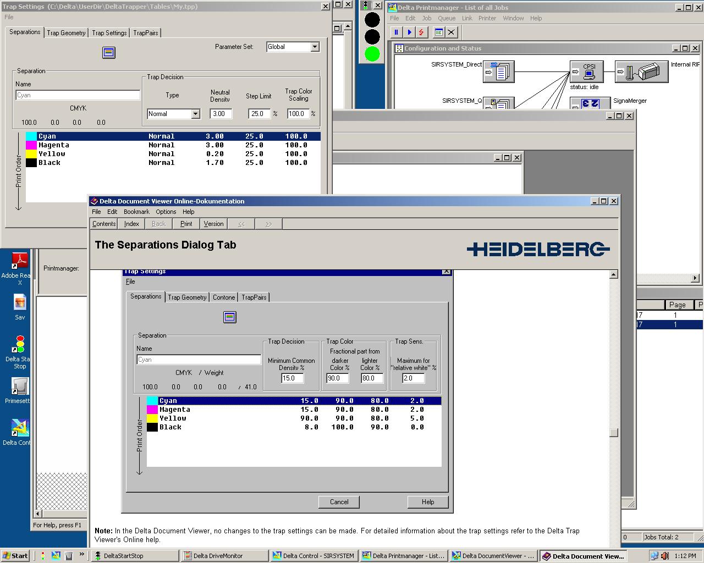Click the Primesetter quick launch icon

pos(69,556)
